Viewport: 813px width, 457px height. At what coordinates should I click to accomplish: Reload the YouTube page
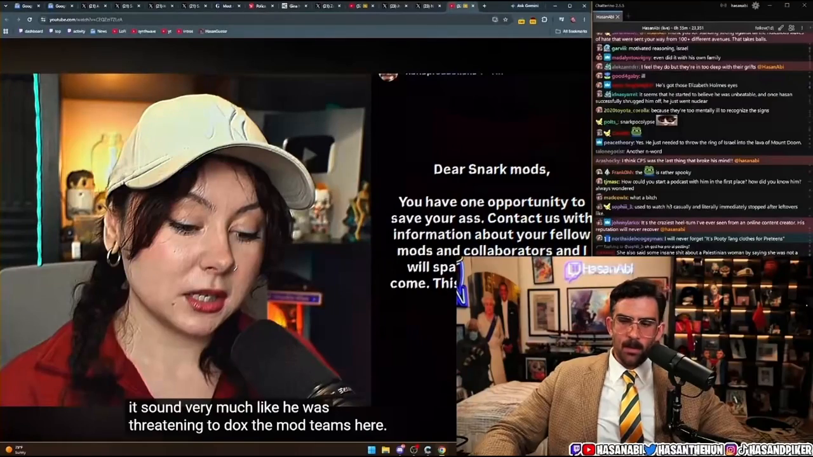coord(29,20)
